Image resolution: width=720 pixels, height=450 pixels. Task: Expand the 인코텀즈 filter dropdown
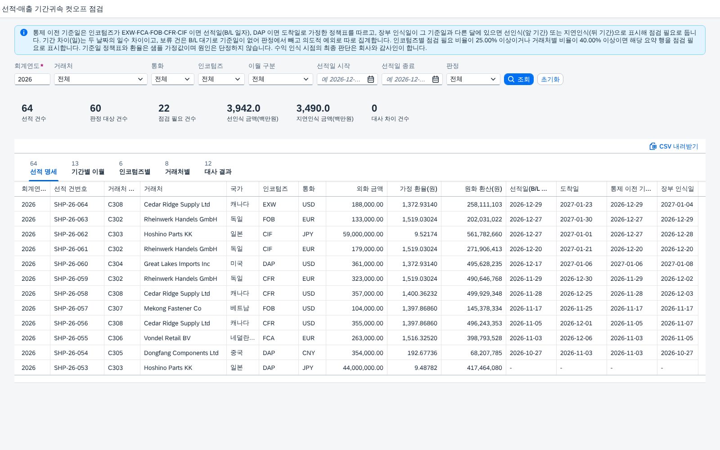(238, 79)
